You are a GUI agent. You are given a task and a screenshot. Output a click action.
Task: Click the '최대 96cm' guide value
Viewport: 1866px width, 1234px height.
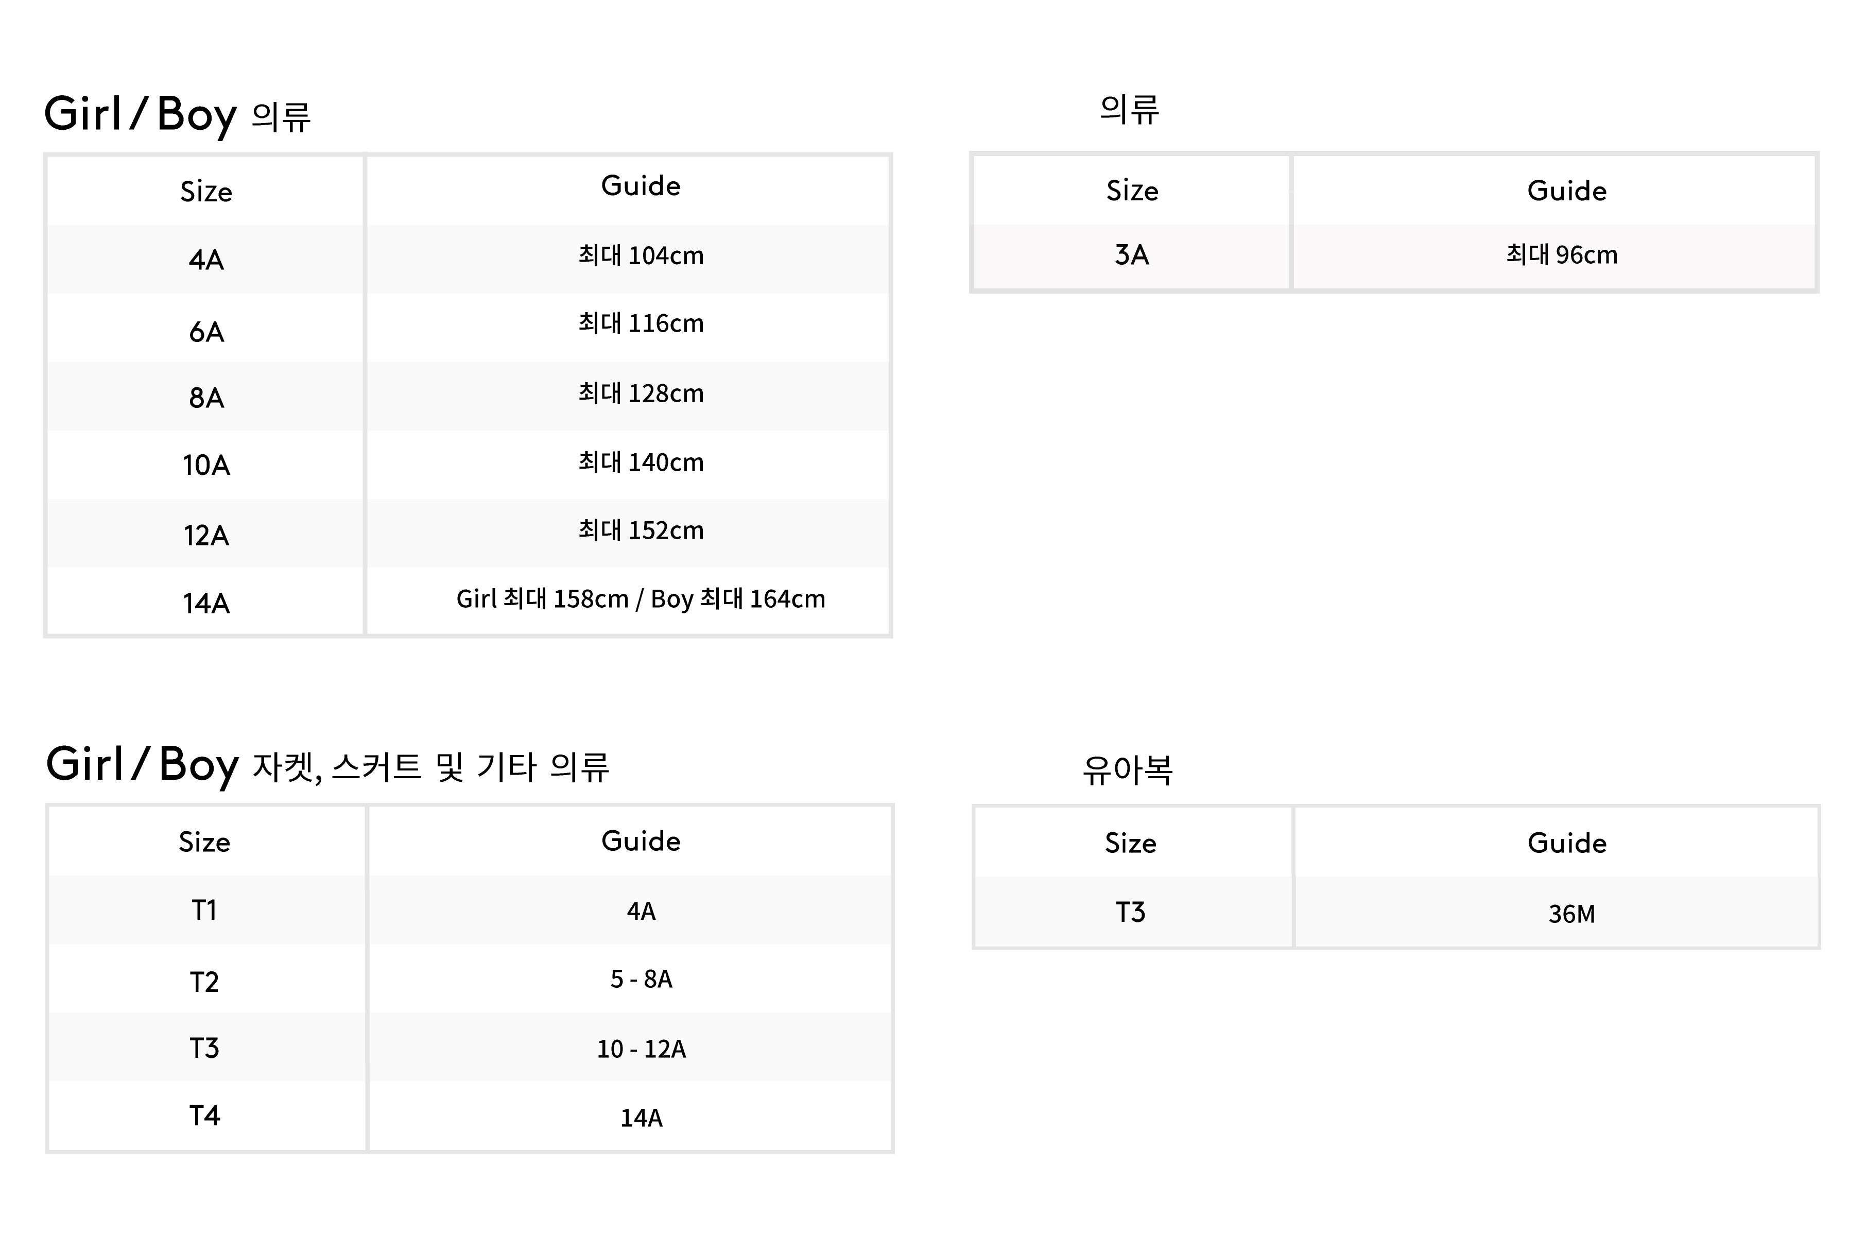[x=1562, y=255]
